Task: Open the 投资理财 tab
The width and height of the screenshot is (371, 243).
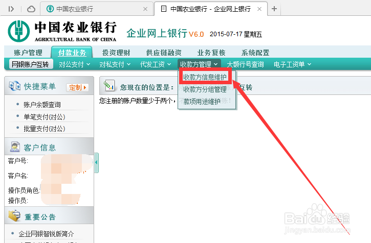Action: tap(116, 53)
